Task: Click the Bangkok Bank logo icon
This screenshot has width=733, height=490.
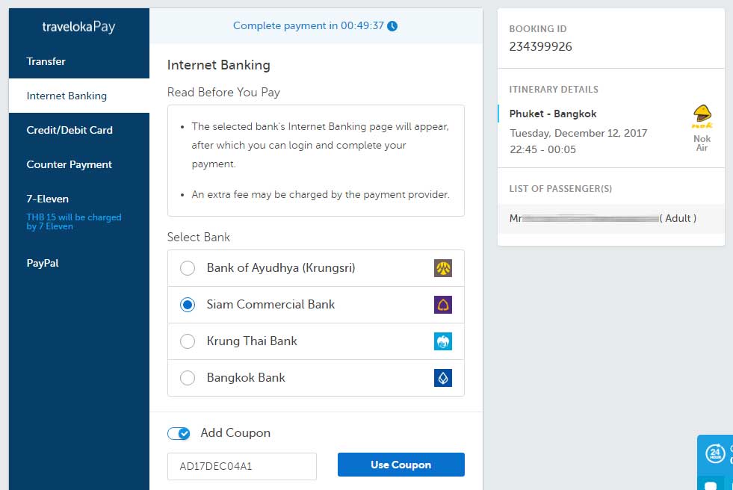Action: point(443,378)
